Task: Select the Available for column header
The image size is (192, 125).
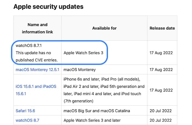Action: [x=104, y=28]
